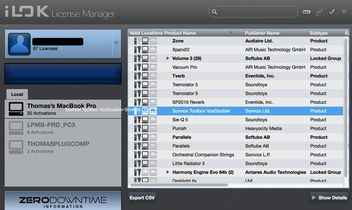Expand the Harmony Engine Evo 64b group
Screen dimensions: 352x210
pos(168,172)
